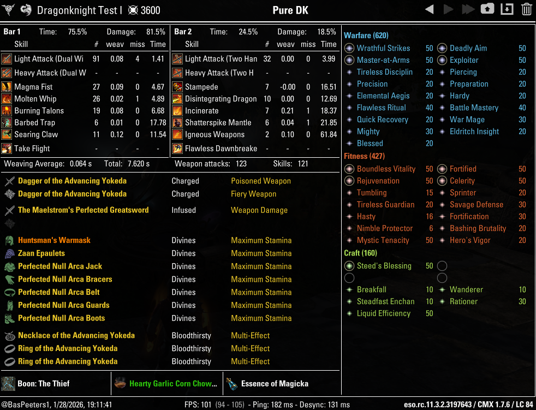Click the Celerity slotted star
The image size is (536, 410).
coord(442,181)
